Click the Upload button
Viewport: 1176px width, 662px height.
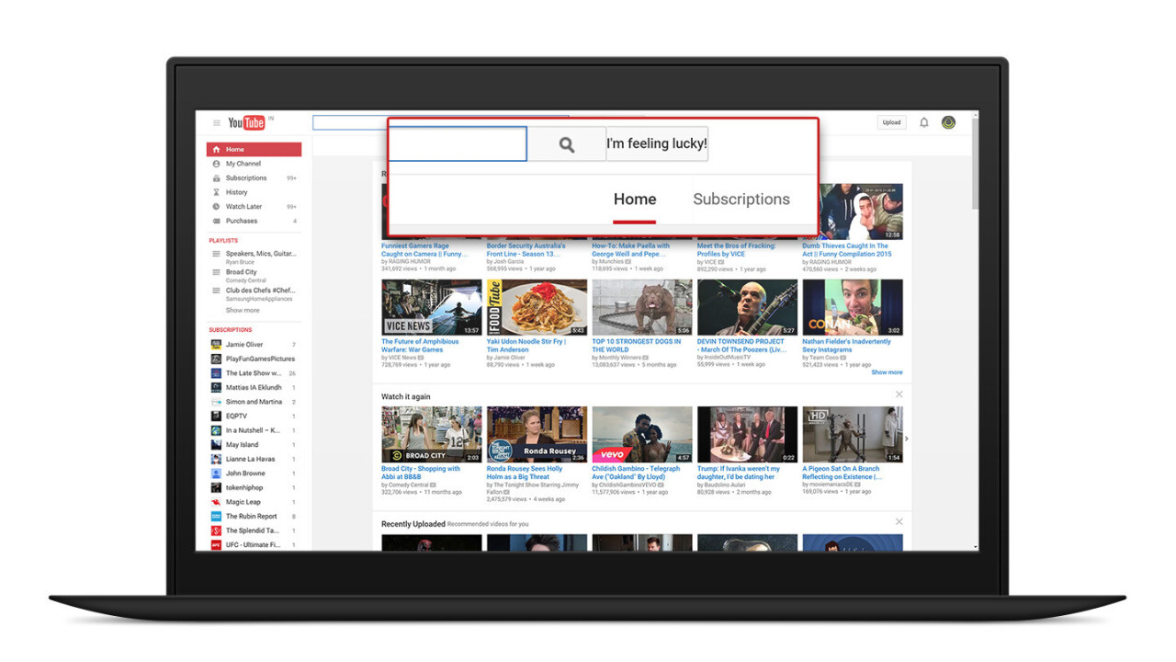[891, 122]
